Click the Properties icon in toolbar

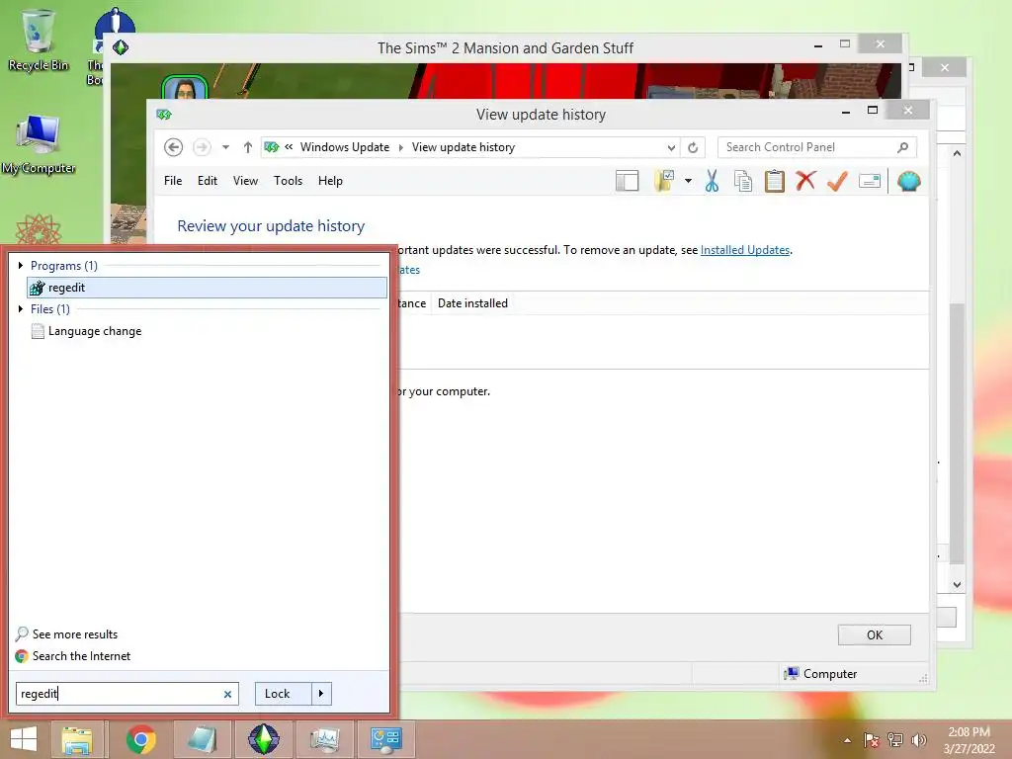870,182
